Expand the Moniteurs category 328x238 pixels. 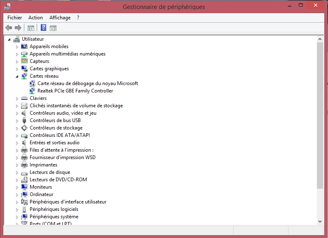(x=17, y=187)
